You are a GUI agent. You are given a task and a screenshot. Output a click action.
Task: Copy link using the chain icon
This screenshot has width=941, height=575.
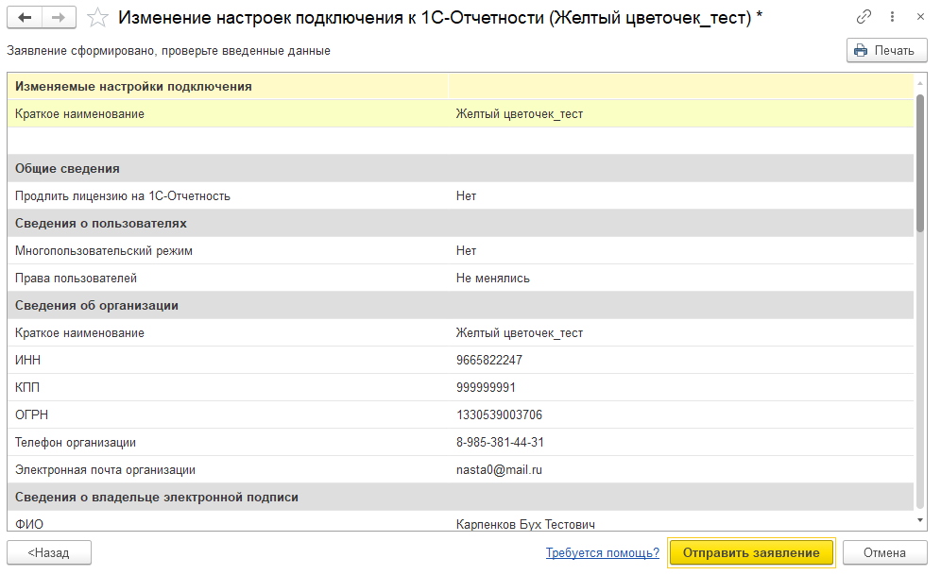tap(864, 18)
